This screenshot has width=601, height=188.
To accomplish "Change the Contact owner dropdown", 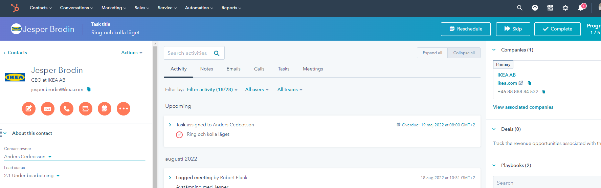I will [x=28, y=157].
